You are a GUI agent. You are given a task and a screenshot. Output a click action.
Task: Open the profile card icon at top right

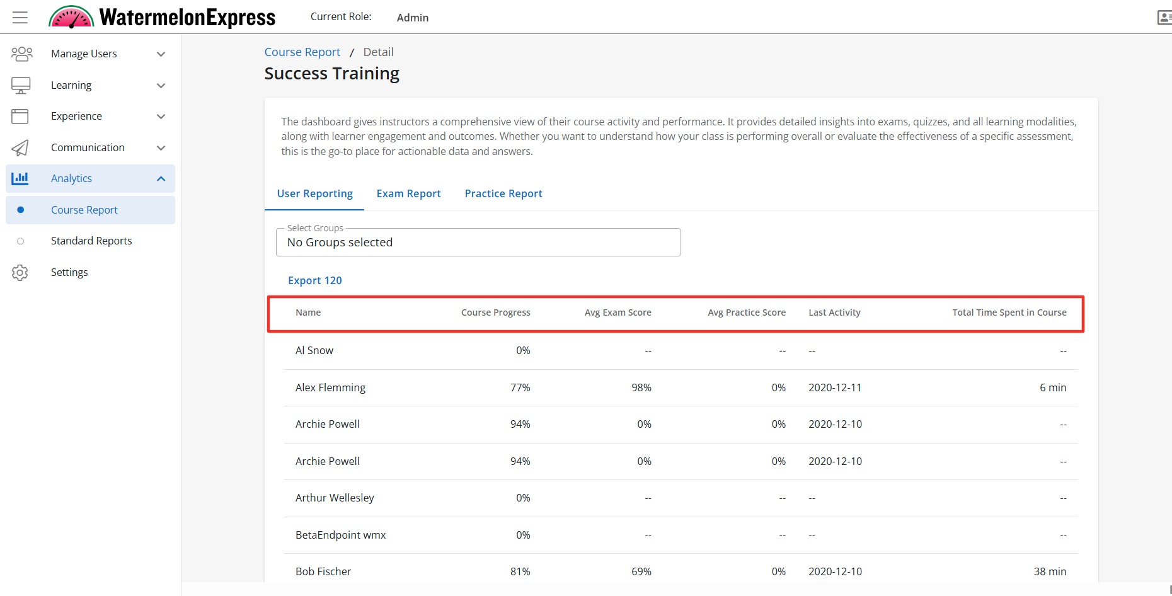1164,17
